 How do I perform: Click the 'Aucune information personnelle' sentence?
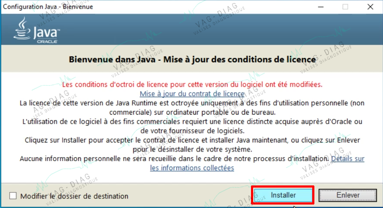(x=175, y=158)
